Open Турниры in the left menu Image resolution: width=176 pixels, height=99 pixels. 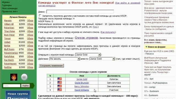tap(7, 5)
